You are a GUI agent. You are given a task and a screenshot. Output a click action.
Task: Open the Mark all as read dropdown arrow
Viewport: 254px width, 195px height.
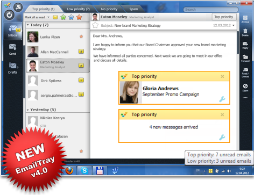(48, 17)
